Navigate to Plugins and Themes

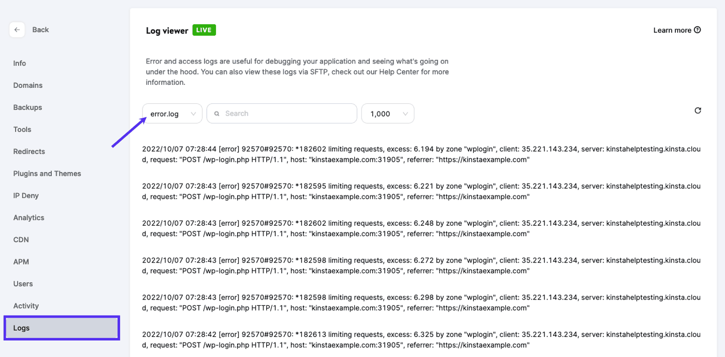[47, 173]
